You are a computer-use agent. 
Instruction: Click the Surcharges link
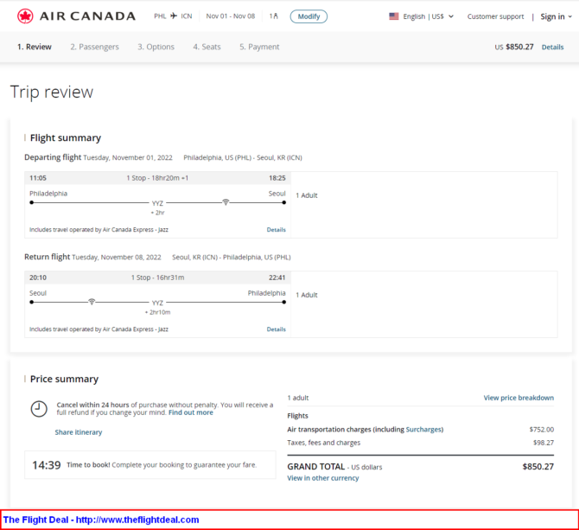[423, 429]
